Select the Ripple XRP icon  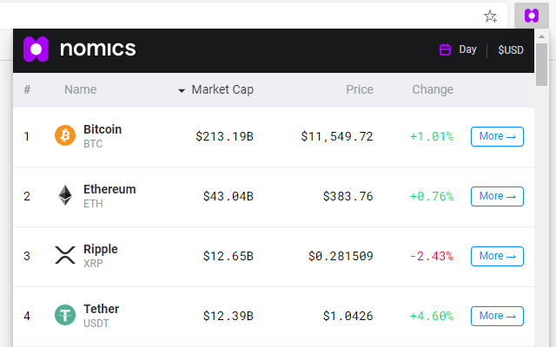click(65, 255)
